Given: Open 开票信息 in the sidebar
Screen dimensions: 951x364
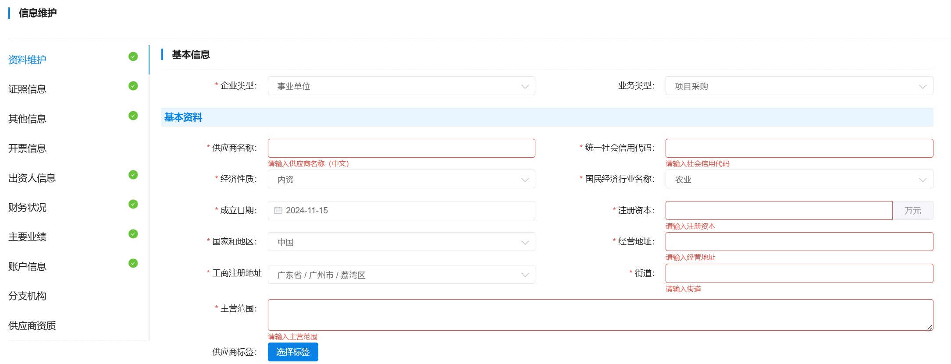Looking at the screenshot, I should coord(27,148).
